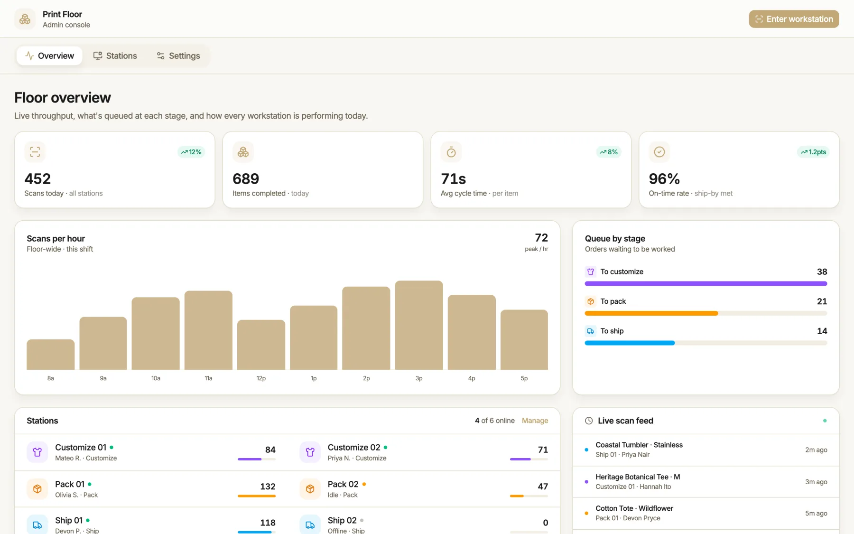
Task: Open the Heritage Botanical Tee · M feed entry
Action: (x=706, y=481)
